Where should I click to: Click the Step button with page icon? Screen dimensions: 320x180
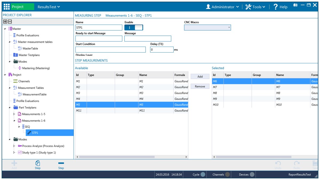pos(38,165)
